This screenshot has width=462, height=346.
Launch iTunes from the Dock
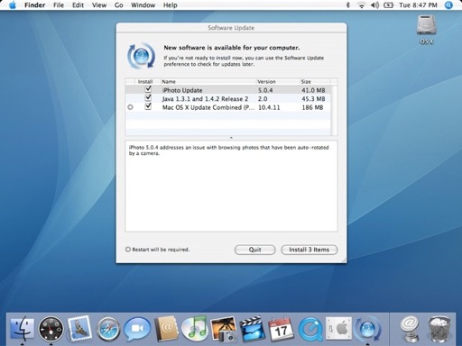pyautogui.click(x=195, y=329)
